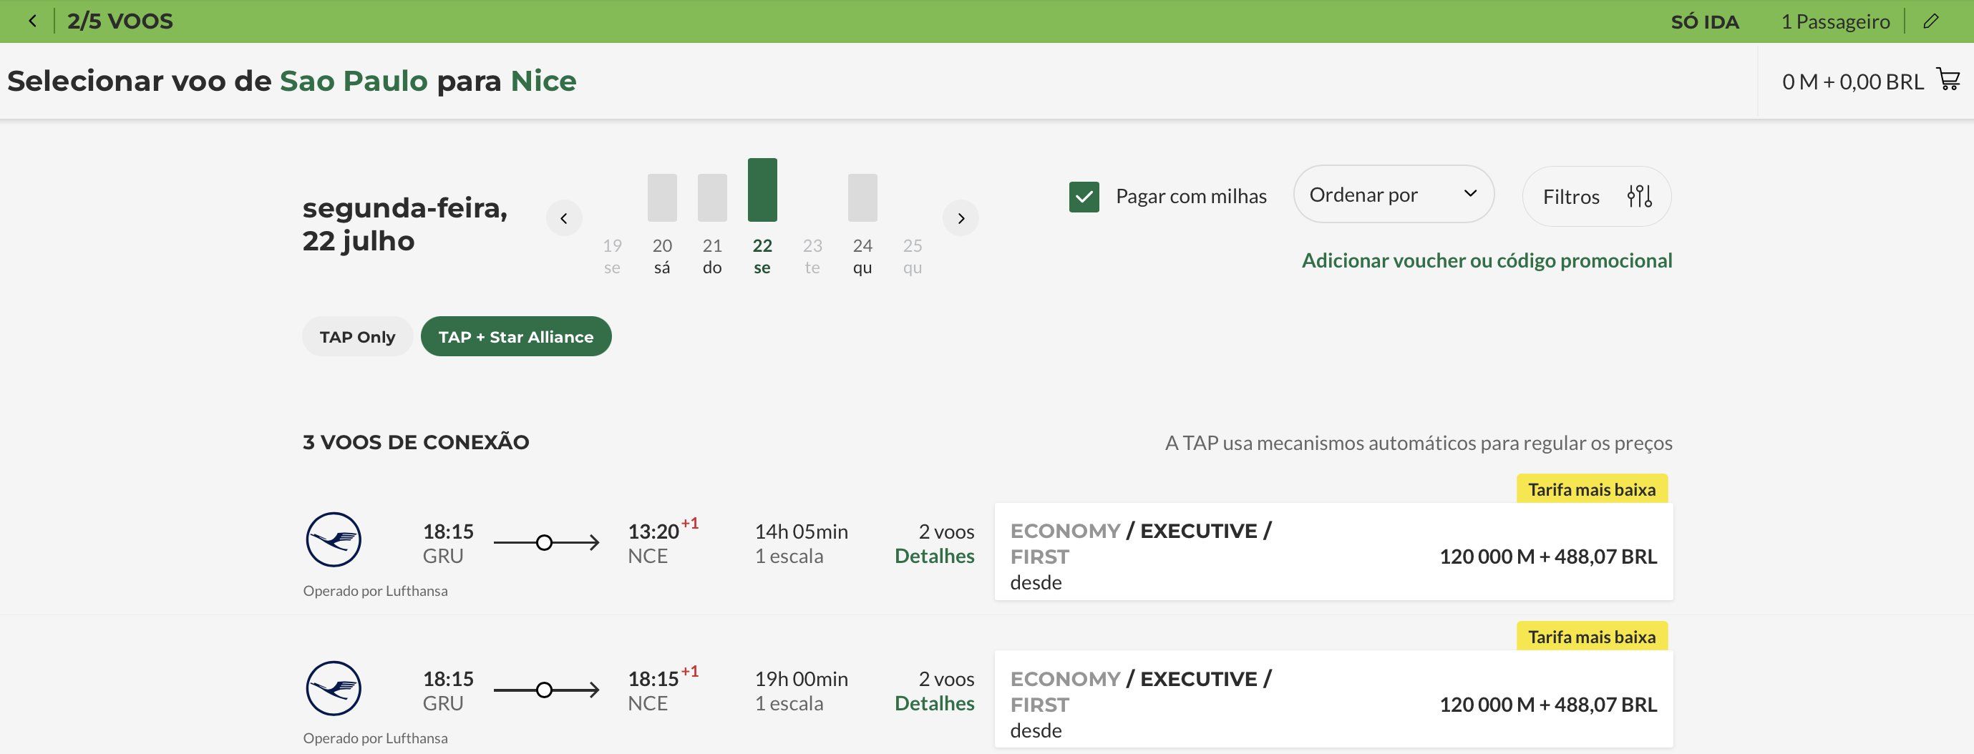
Task: Select date 21 do in the calendar
Action: click(712, 256)
